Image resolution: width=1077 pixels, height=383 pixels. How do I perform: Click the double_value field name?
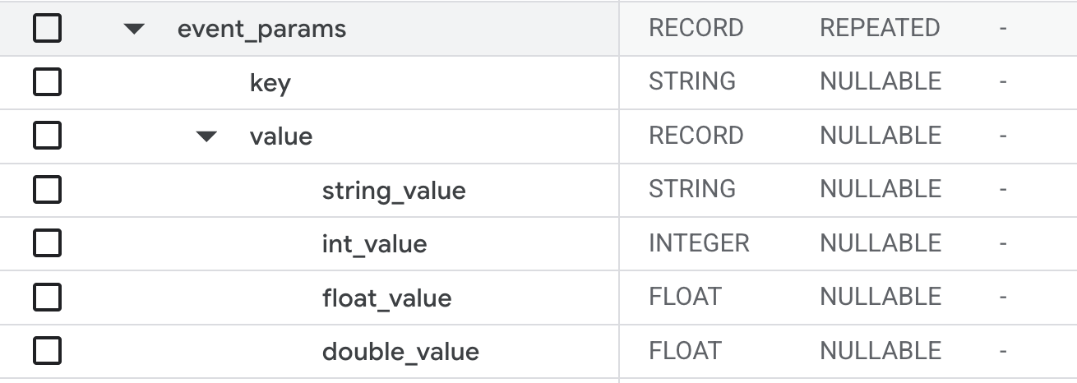click(x=400, y=352)
